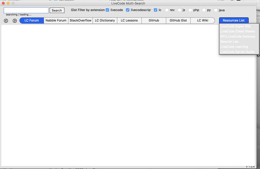This screenshot has height=169, width=260.
Task: Uncheck the livecodescript extension checkbox
Action: coord(128,10)
